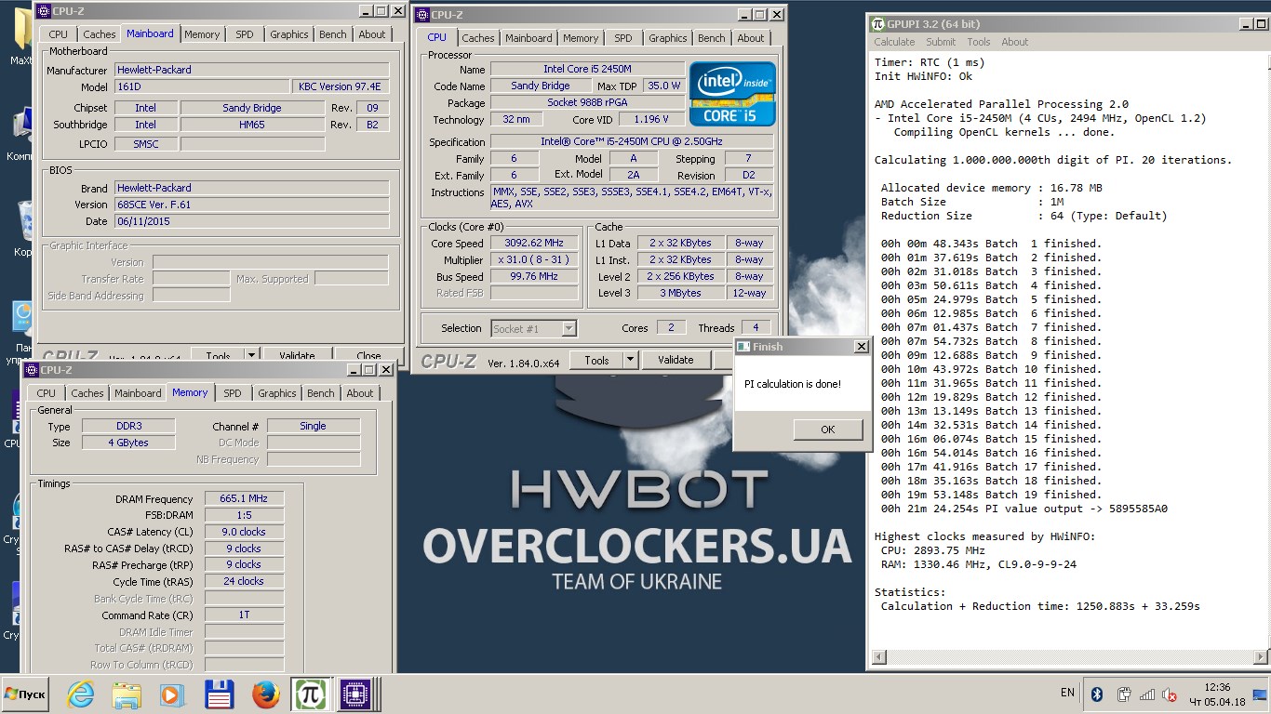This screenshot has height=714, width=1271.
Task: Open the power plug battery tray icon
Action: point(1123,694)
